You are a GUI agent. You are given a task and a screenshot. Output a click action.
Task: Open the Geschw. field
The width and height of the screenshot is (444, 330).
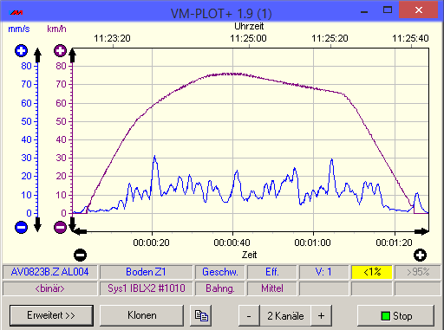[220, 272]
